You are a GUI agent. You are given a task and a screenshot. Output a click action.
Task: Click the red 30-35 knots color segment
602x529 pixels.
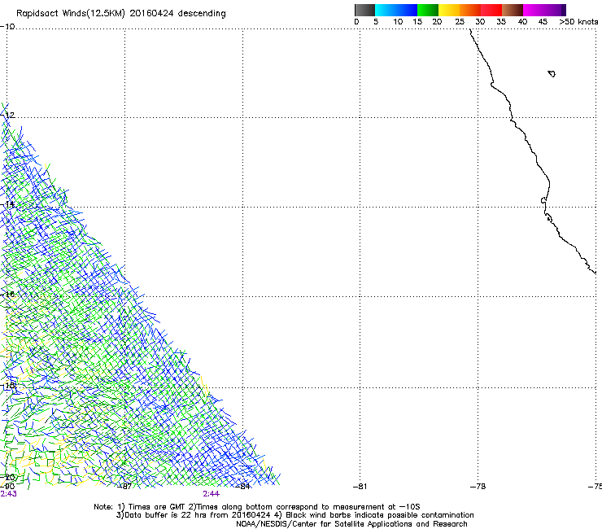point(491,10)
